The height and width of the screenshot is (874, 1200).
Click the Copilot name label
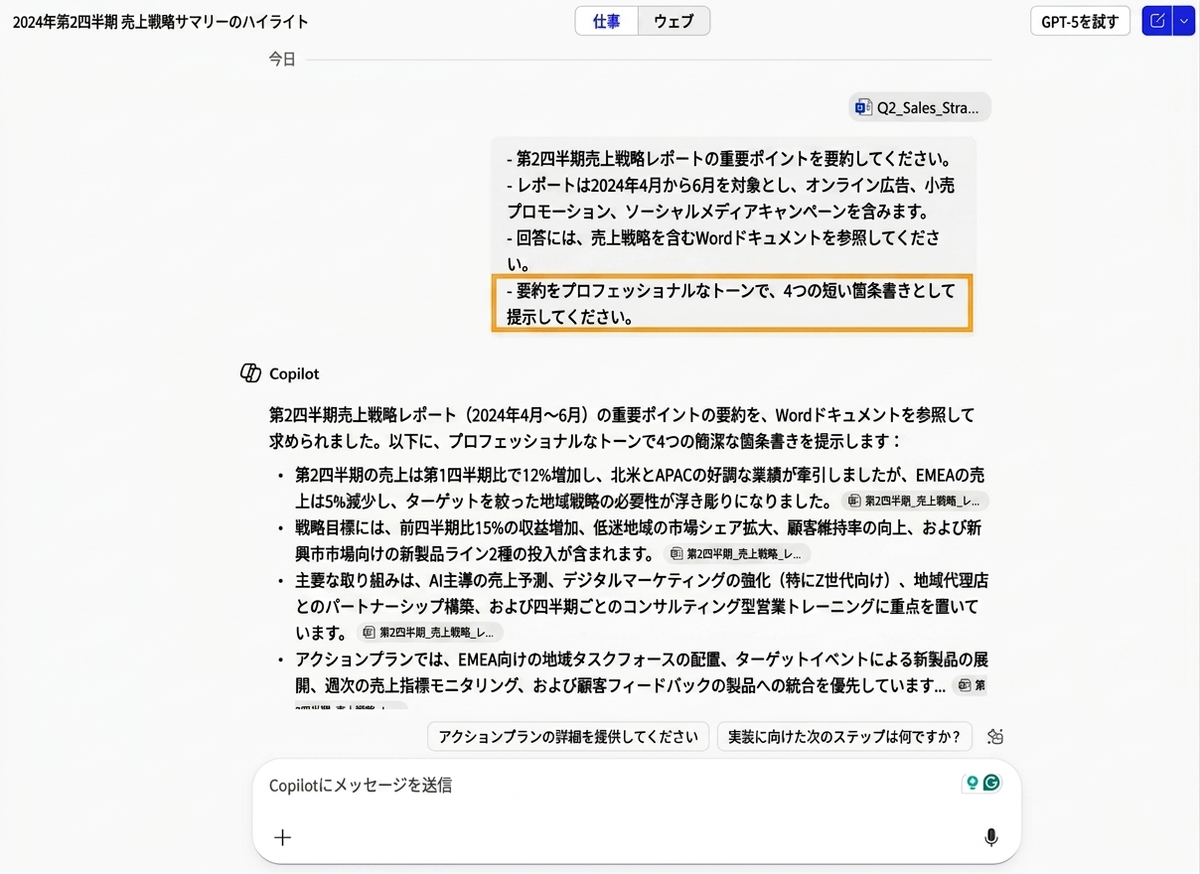(x=294, y=373)
